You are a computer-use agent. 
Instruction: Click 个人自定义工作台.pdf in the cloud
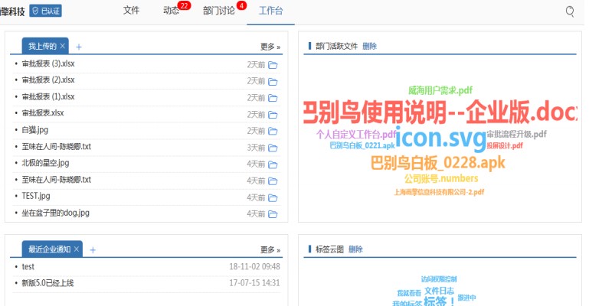[x=356, y=134]
